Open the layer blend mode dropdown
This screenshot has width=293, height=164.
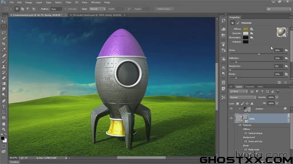point(243,97)
